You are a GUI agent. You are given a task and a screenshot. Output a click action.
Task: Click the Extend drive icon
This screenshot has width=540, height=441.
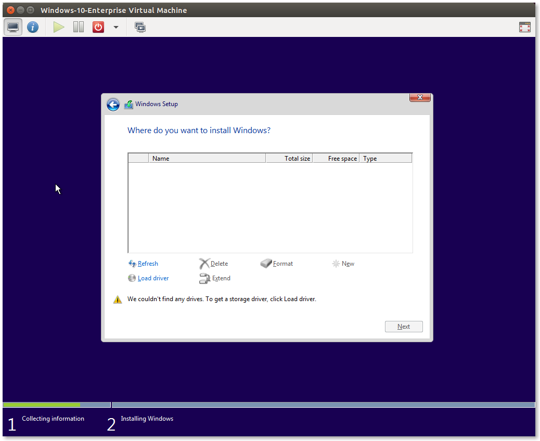(204, 279)
